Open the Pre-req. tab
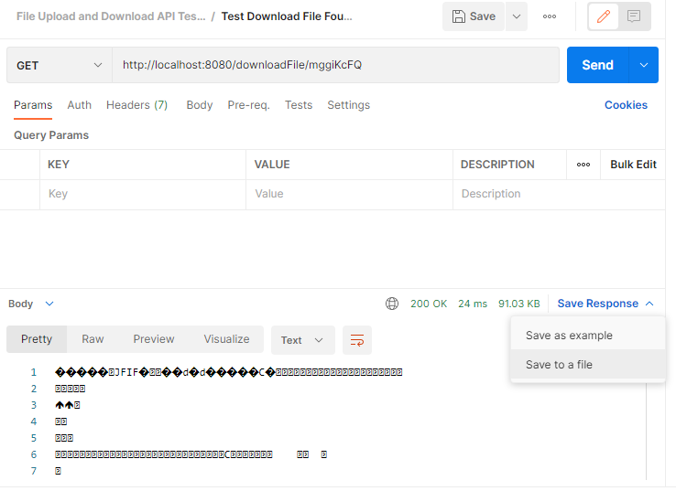This screenshot has height=491, width=676. click(248, 105)
